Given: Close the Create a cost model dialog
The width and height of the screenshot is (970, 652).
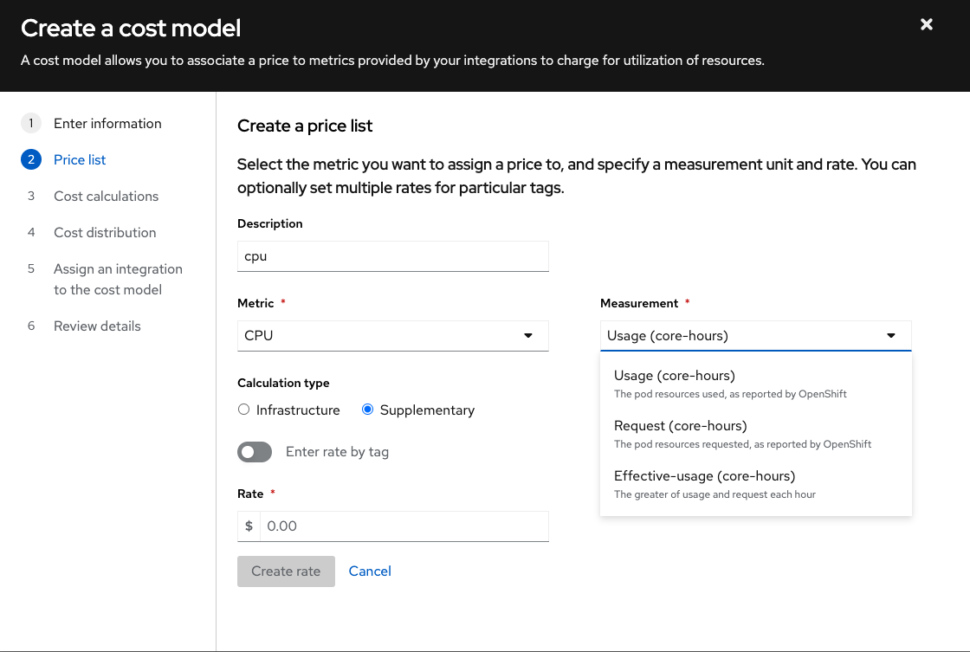Looking at the screenshot, I should [926, 24].
